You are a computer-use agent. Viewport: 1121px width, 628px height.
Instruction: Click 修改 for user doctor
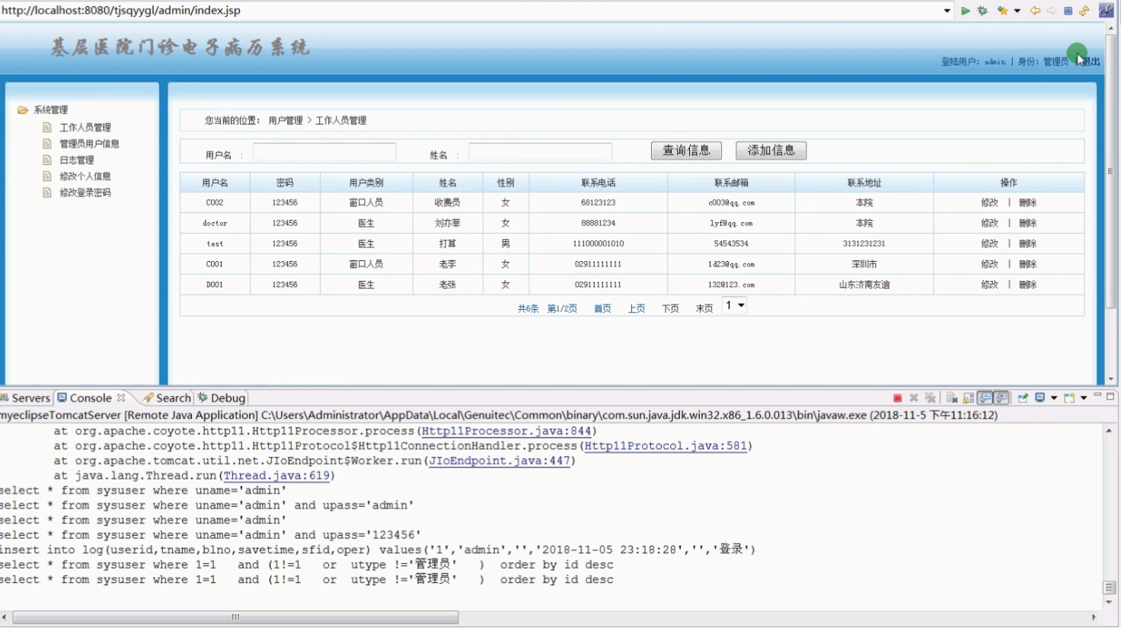click(x=989, y=223)
